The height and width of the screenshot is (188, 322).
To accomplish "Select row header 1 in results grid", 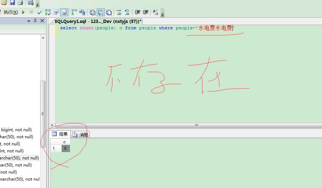I will pos(56,148).
